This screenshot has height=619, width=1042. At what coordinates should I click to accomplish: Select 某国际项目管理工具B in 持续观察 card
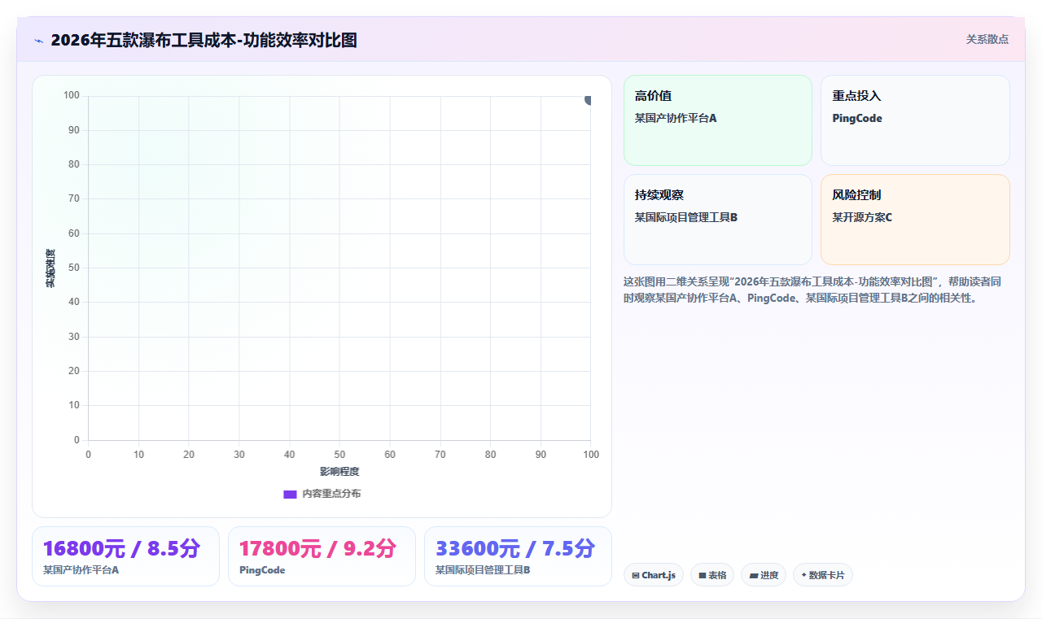[686, 217]
